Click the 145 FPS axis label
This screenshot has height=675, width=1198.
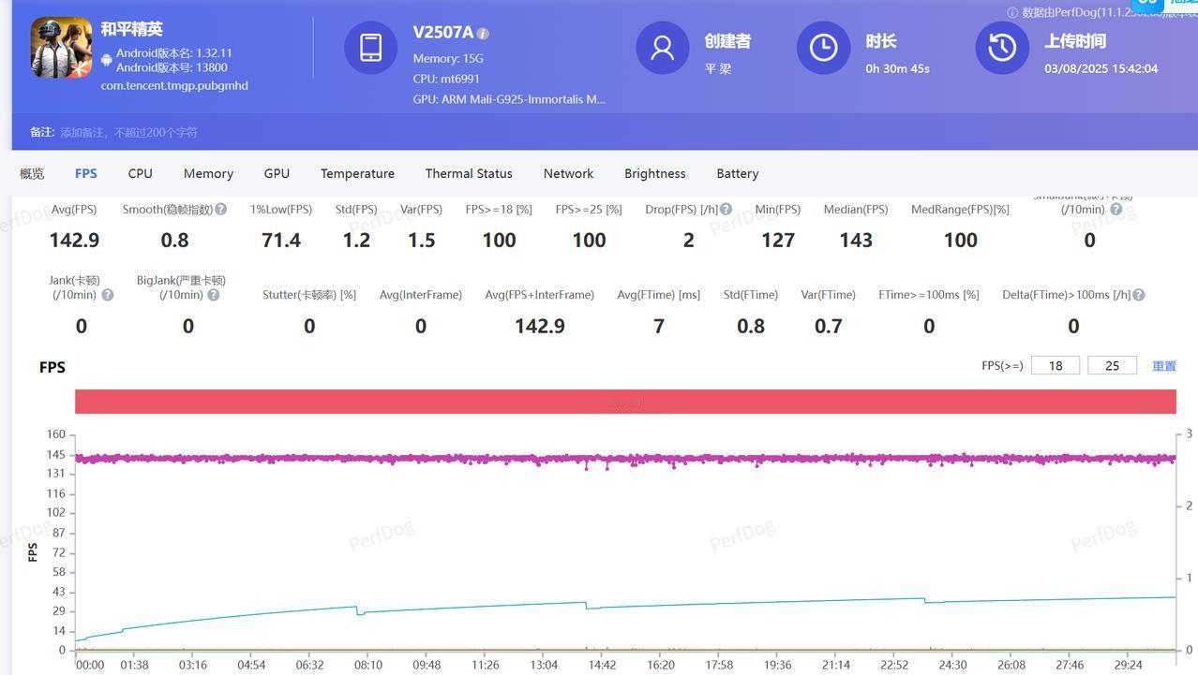[x=55, y=455]
